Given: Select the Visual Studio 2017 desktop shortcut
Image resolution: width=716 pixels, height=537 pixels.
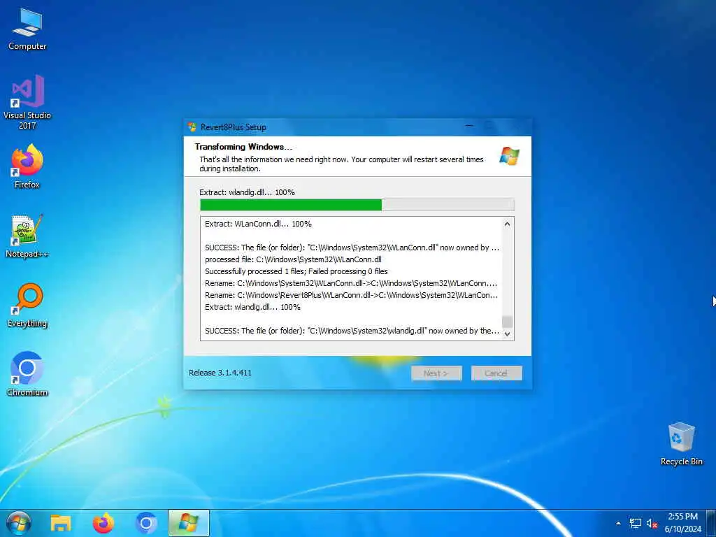Looking at the screenshot, I should tap(27, 102).
